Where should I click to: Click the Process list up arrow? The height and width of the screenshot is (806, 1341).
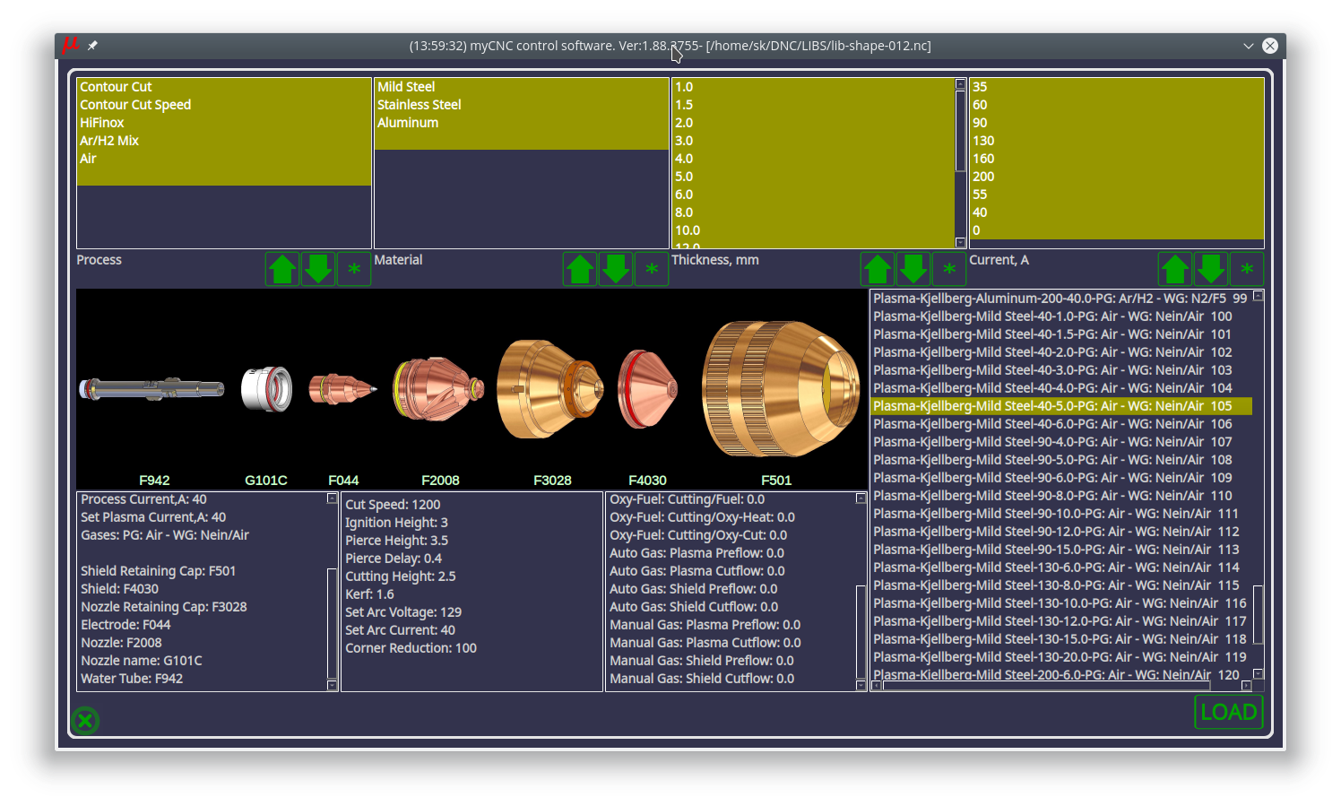tap(282, 269)
